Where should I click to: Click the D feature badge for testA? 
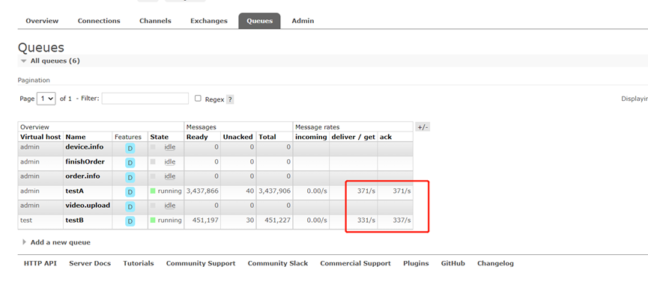130,192
